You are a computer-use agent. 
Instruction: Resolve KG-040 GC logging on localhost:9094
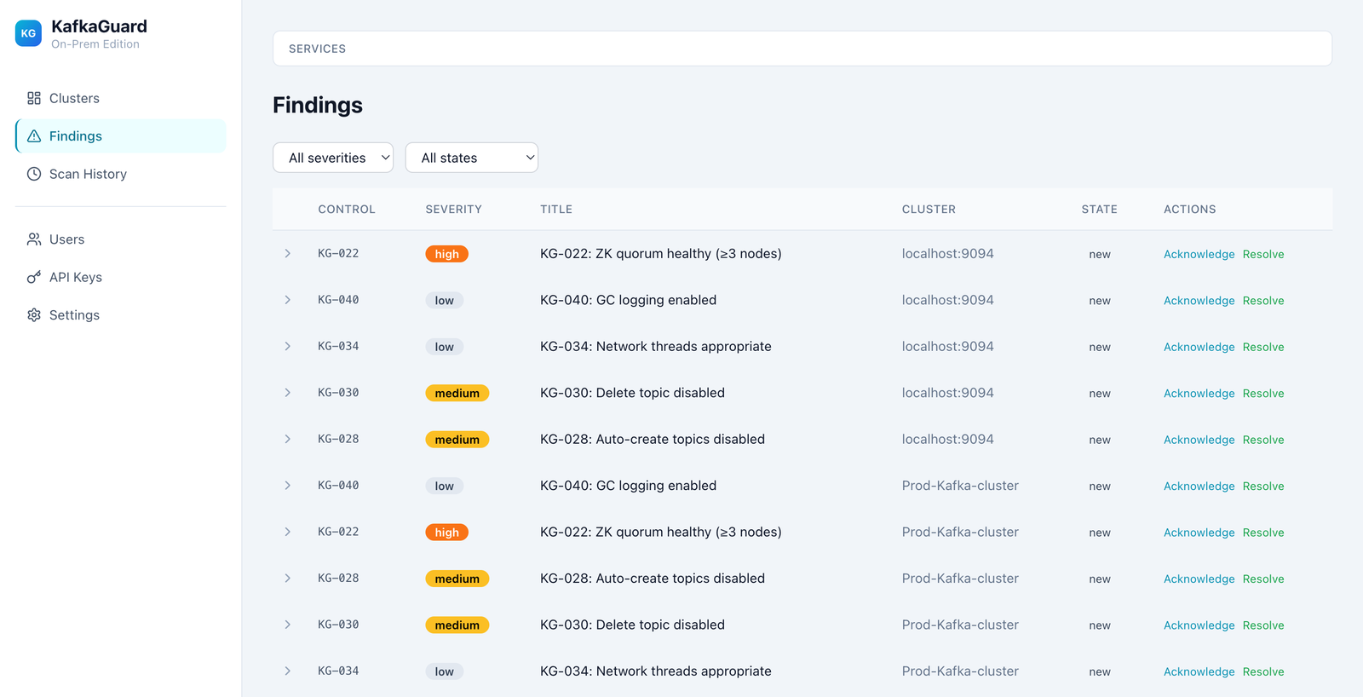point(1262,301)
